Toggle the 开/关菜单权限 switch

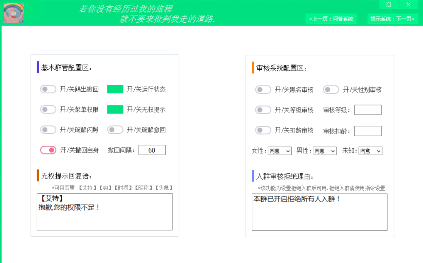click(x=48, y=110)
